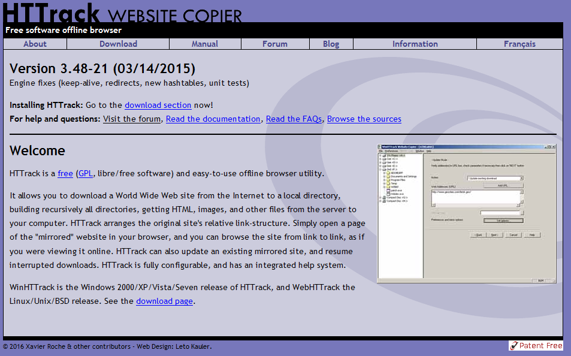Click the 'Engine fixes' description line
Screen dimensions: 571x356
pos(129,83)
